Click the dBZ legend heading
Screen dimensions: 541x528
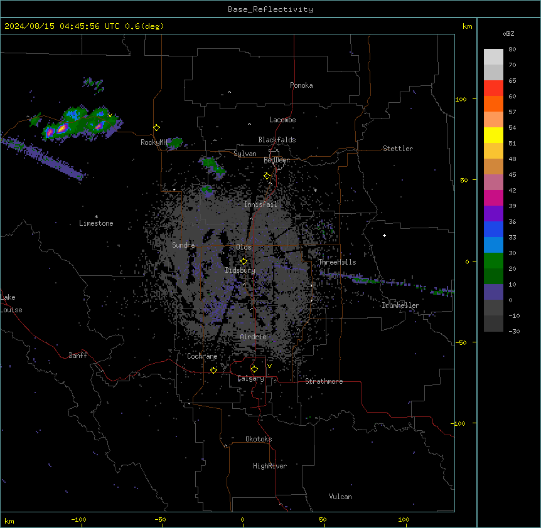pyautogui.click(x=508, y=33)
